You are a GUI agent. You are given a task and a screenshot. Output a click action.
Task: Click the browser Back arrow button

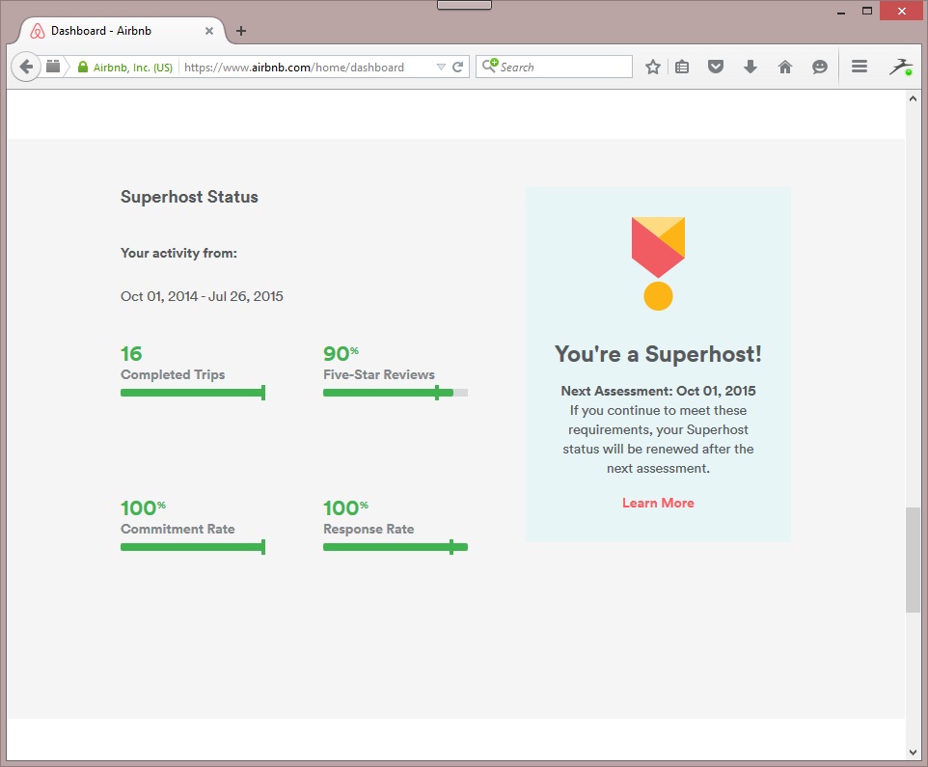coord(26,67)
